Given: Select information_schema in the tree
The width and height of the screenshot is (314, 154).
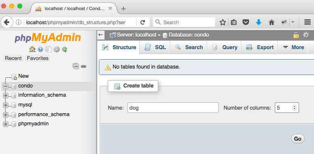Looking at the screenshot, I should (42, 95).
